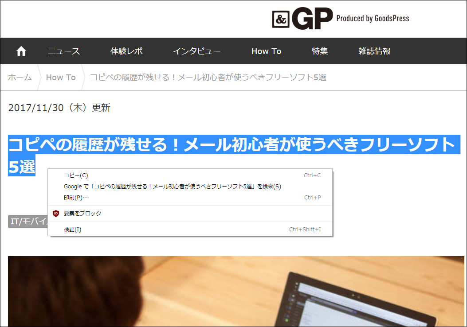This screenshot has height=327, width=467.
Task: Go to the home icon in navigation bar
Action: click(x=21, y=51)
